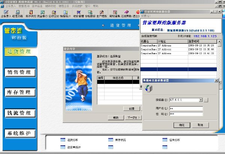Click the 进货分析 report icon
The height and width of the screenshot is (155, 225).
(x=63, y=140)
